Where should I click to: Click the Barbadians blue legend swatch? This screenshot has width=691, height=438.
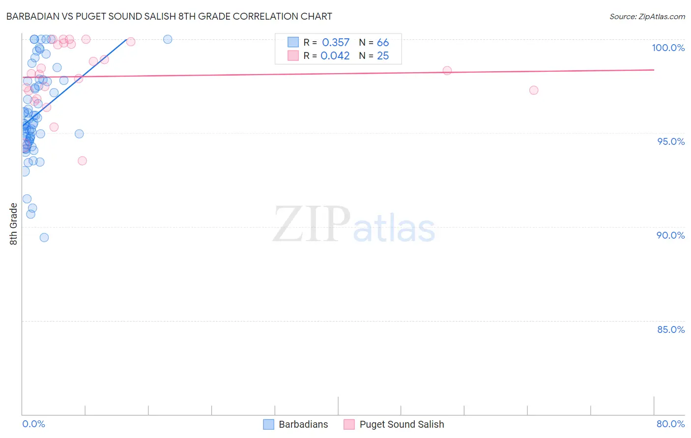[268, 424]
